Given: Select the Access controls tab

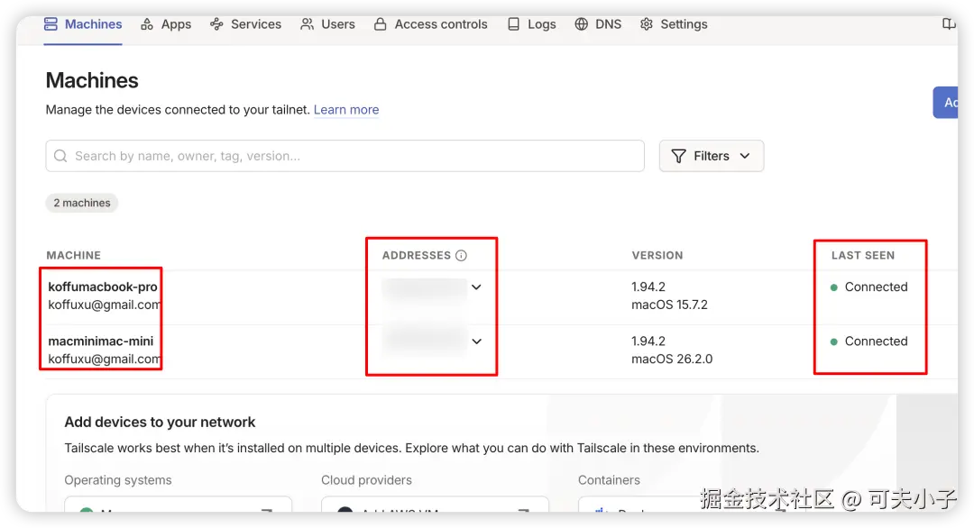Looking at the screenshot, I should [430, 24].
